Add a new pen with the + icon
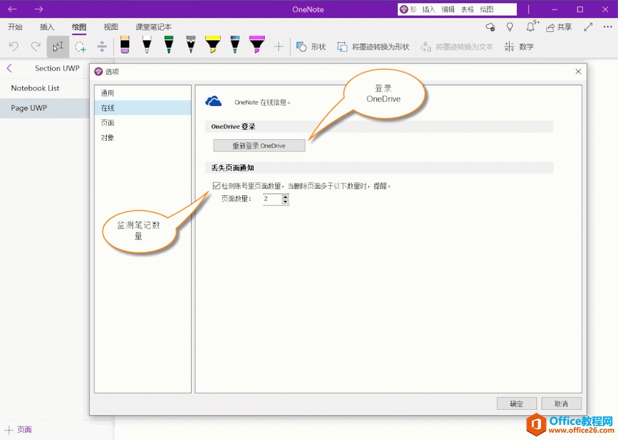 (x=279, y=47)
